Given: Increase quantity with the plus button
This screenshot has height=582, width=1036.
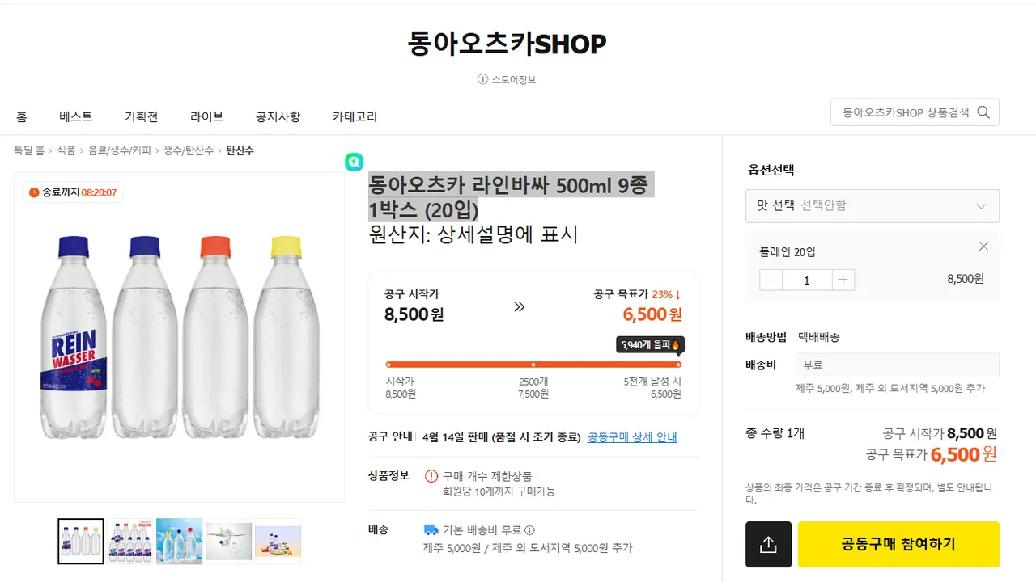Looking at the screenshot, I should pyautogui.click(x=843, y=280).
